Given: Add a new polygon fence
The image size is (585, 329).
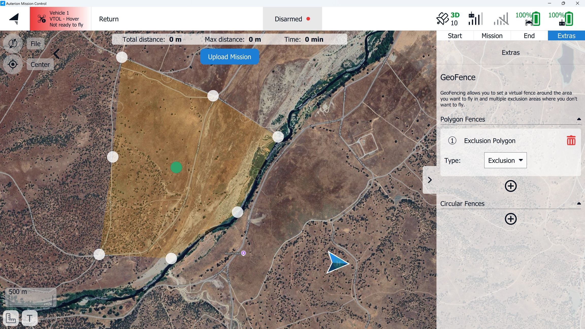Looking at the screenshot, I should (511, 186).
